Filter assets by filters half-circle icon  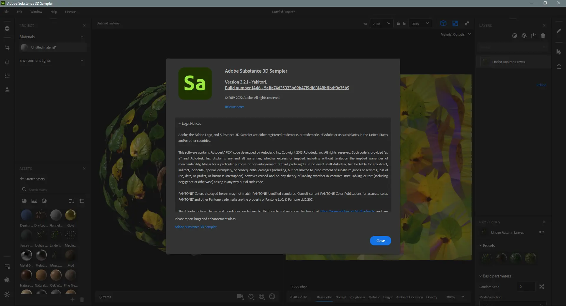click(x=44, y=201)
